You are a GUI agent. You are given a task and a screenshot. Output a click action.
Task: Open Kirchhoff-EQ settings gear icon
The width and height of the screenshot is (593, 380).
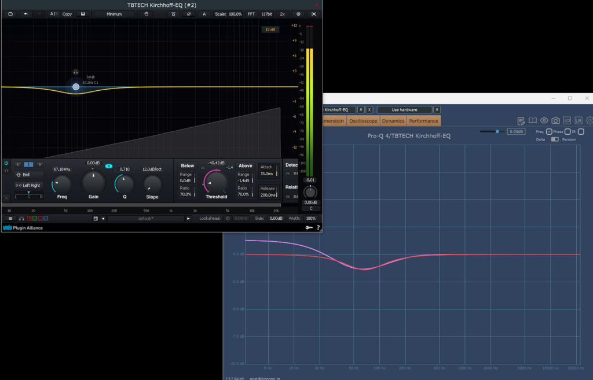click(298, 14)
